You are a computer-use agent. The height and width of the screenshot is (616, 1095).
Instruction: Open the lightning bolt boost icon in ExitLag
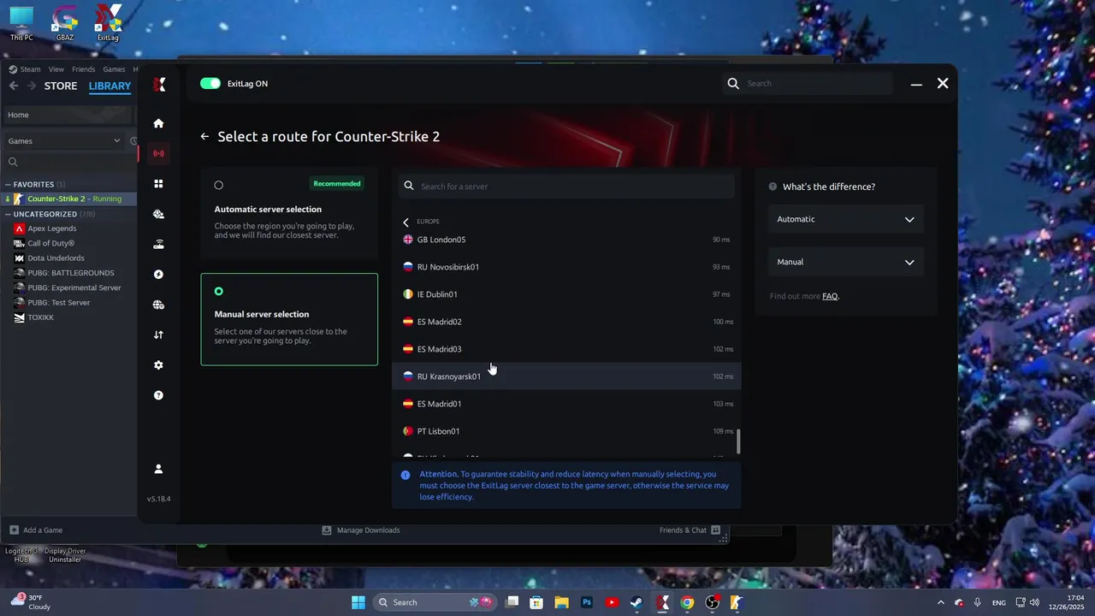158,275
